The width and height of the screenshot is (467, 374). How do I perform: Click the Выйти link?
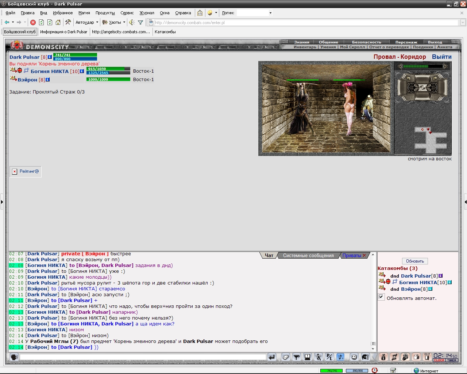(x=442, y=57)
